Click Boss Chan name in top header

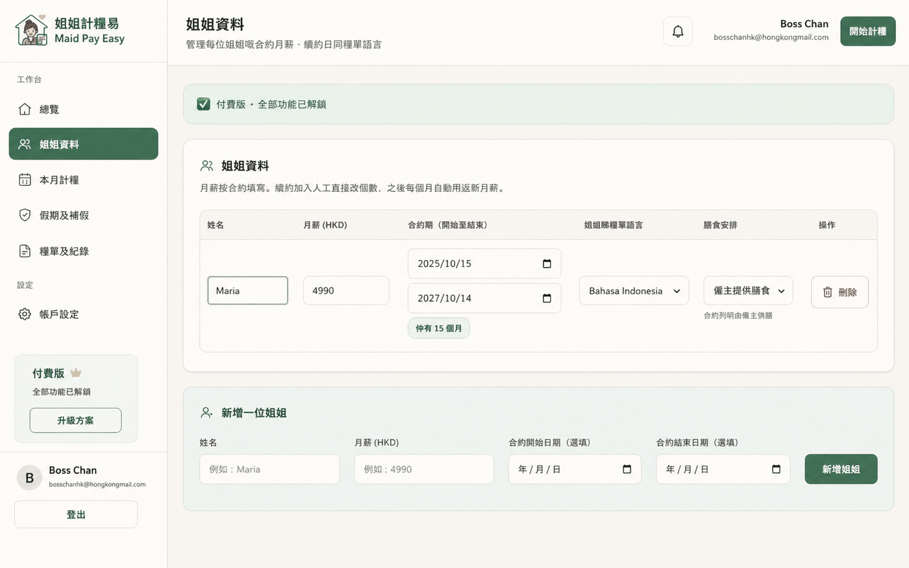click(x=804, y=24)
